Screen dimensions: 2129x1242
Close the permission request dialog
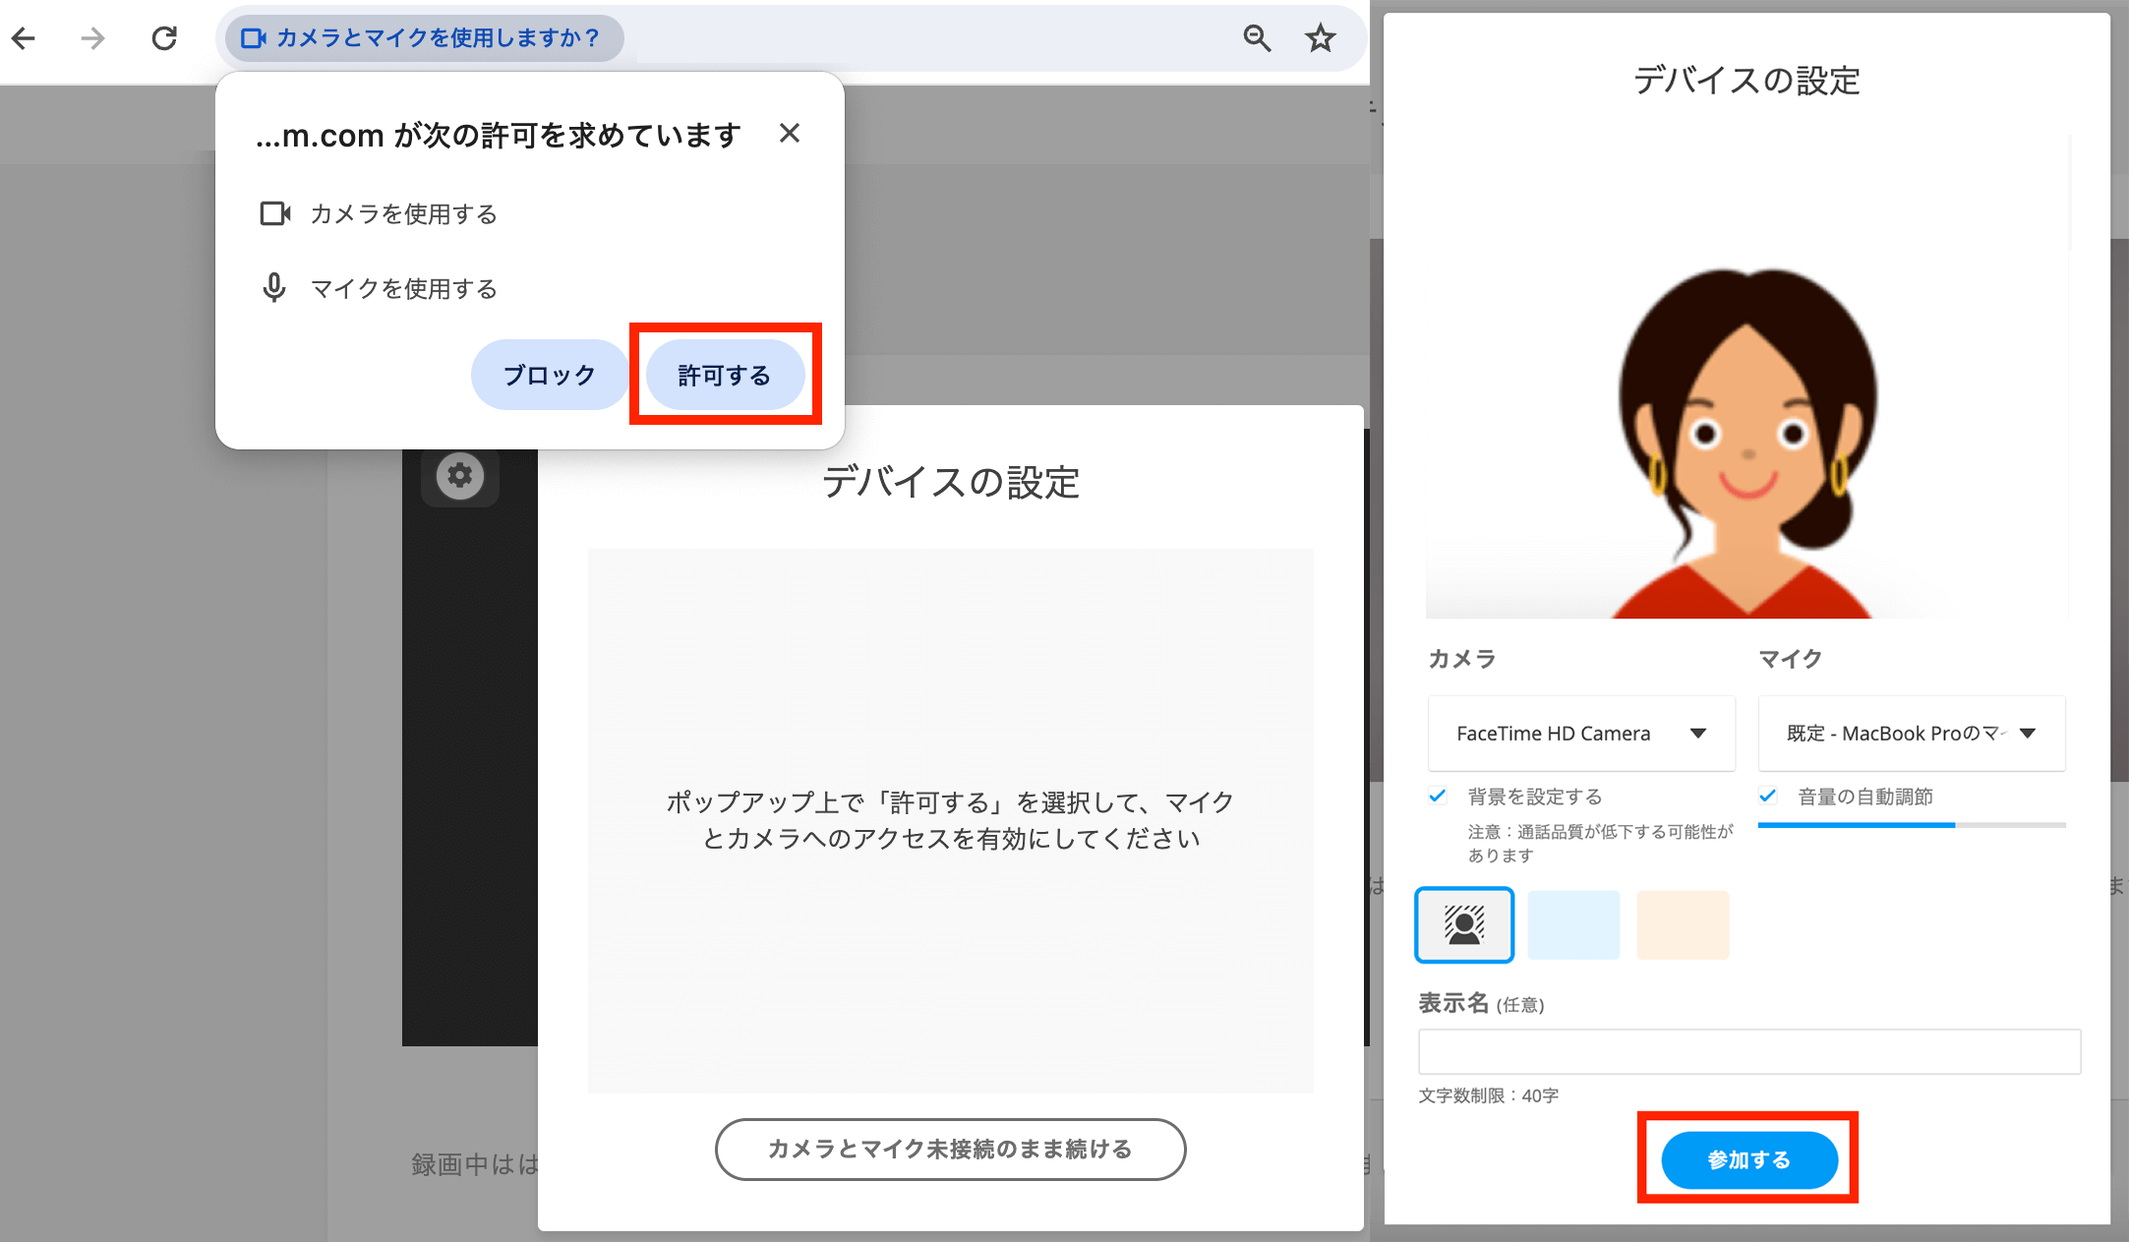[x=791, y=134]
